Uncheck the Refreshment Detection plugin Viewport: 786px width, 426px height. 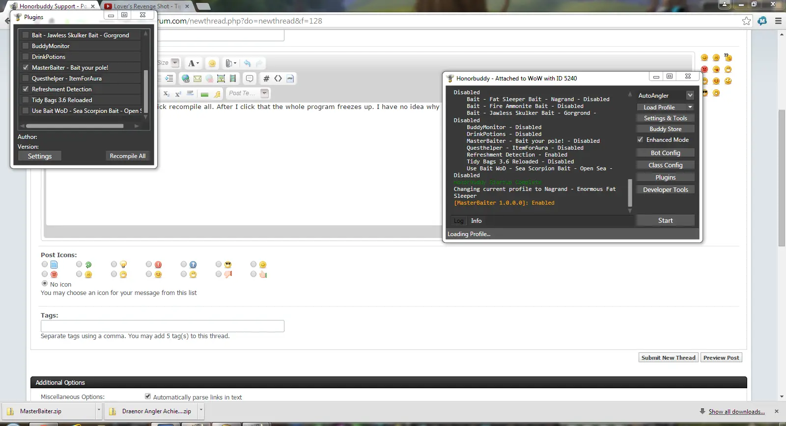tap(26, 89)
